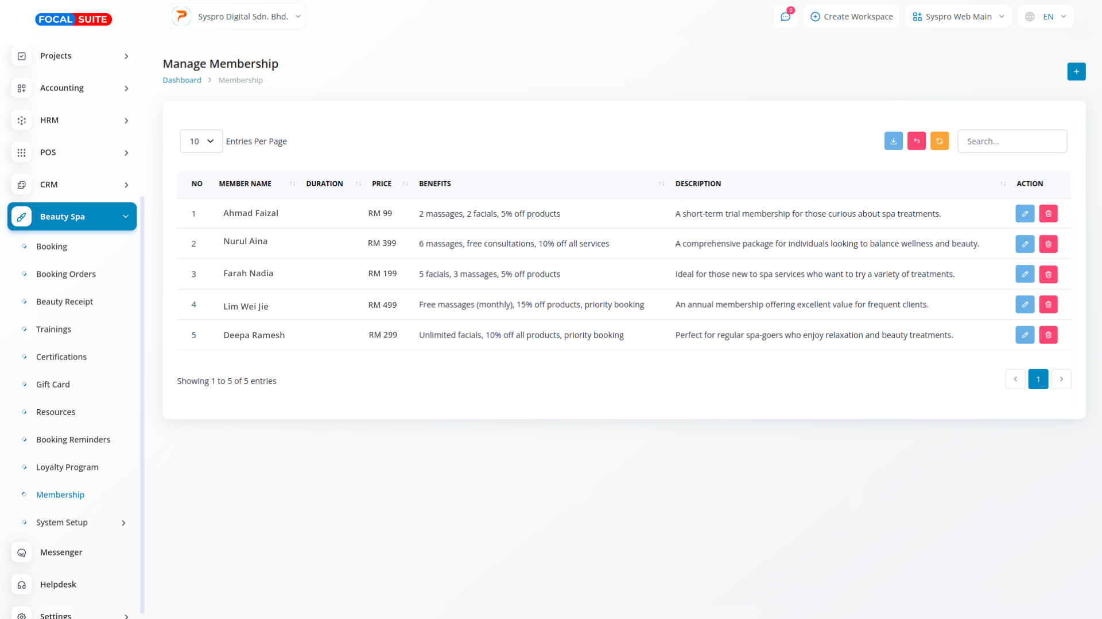Click the membership search input field
The width and height of the screenshot is (1102, 619).
tap(1011, 142)
